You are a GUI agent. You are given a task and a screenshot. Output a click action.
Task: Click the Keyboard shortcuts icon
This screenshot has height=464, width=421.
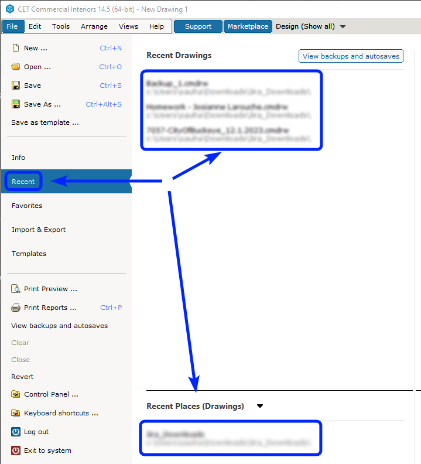tap(16, 413)
